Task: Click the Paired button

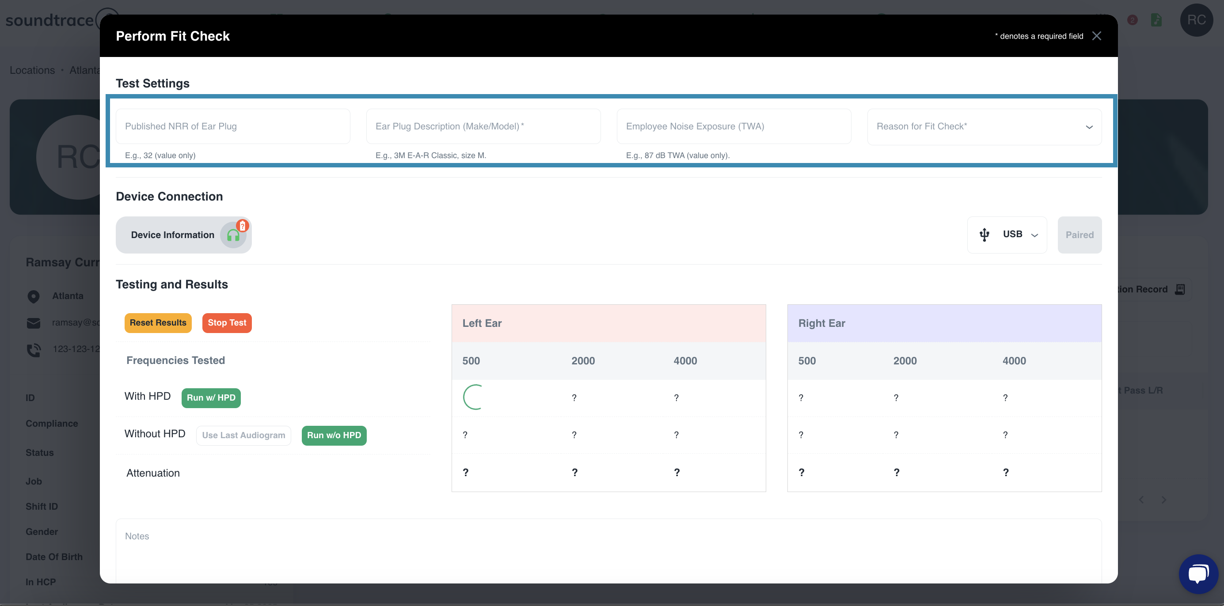Action: point(1079,235)
